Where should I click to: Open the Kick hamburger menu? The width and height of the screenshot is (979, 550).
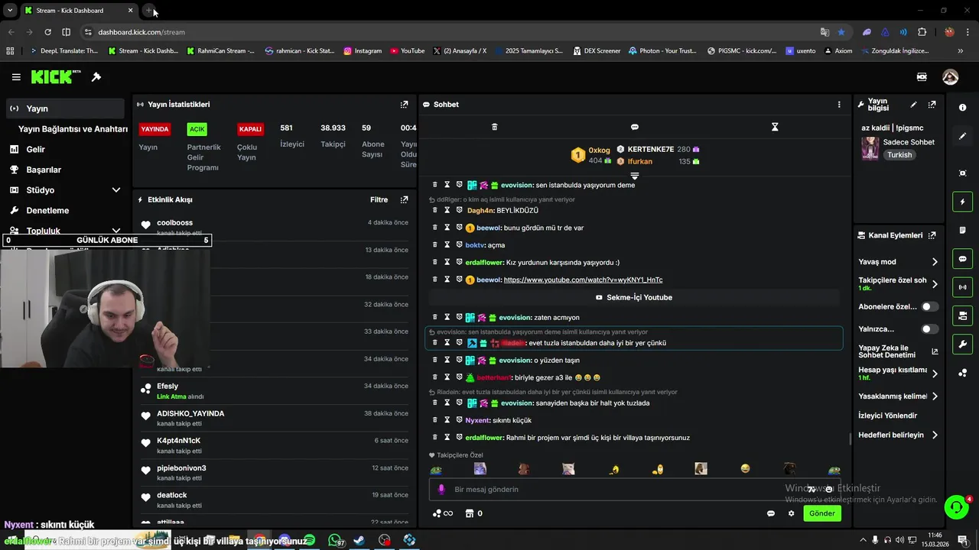pos(16,77)
